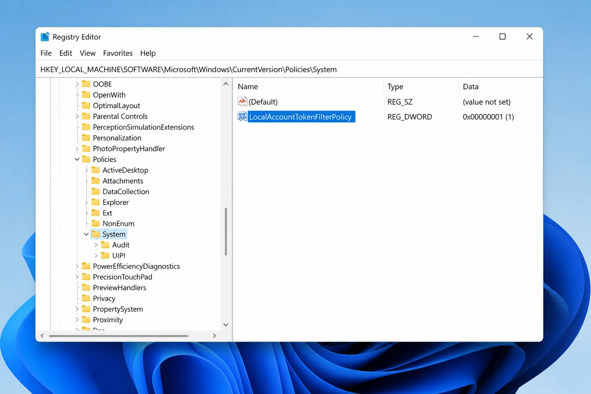
Task: Expand the Proximity key
Action: [77, 320]
